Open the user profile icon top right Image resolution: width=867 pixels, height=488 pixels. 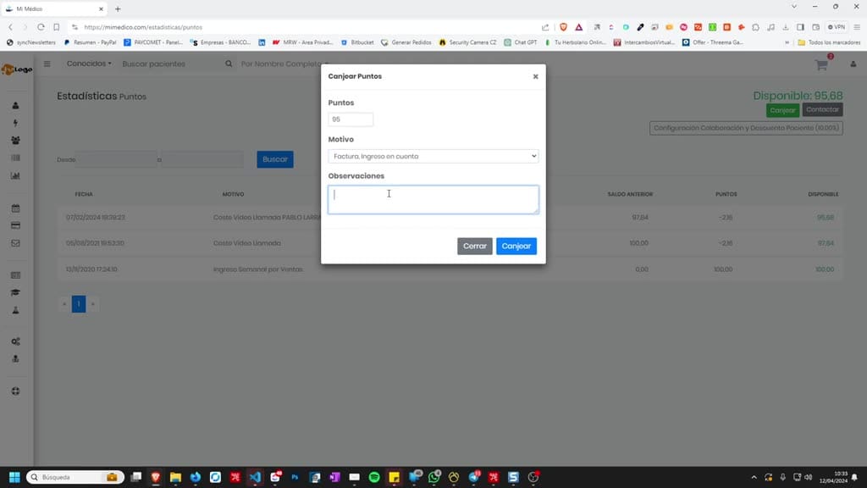pos(853,64)
